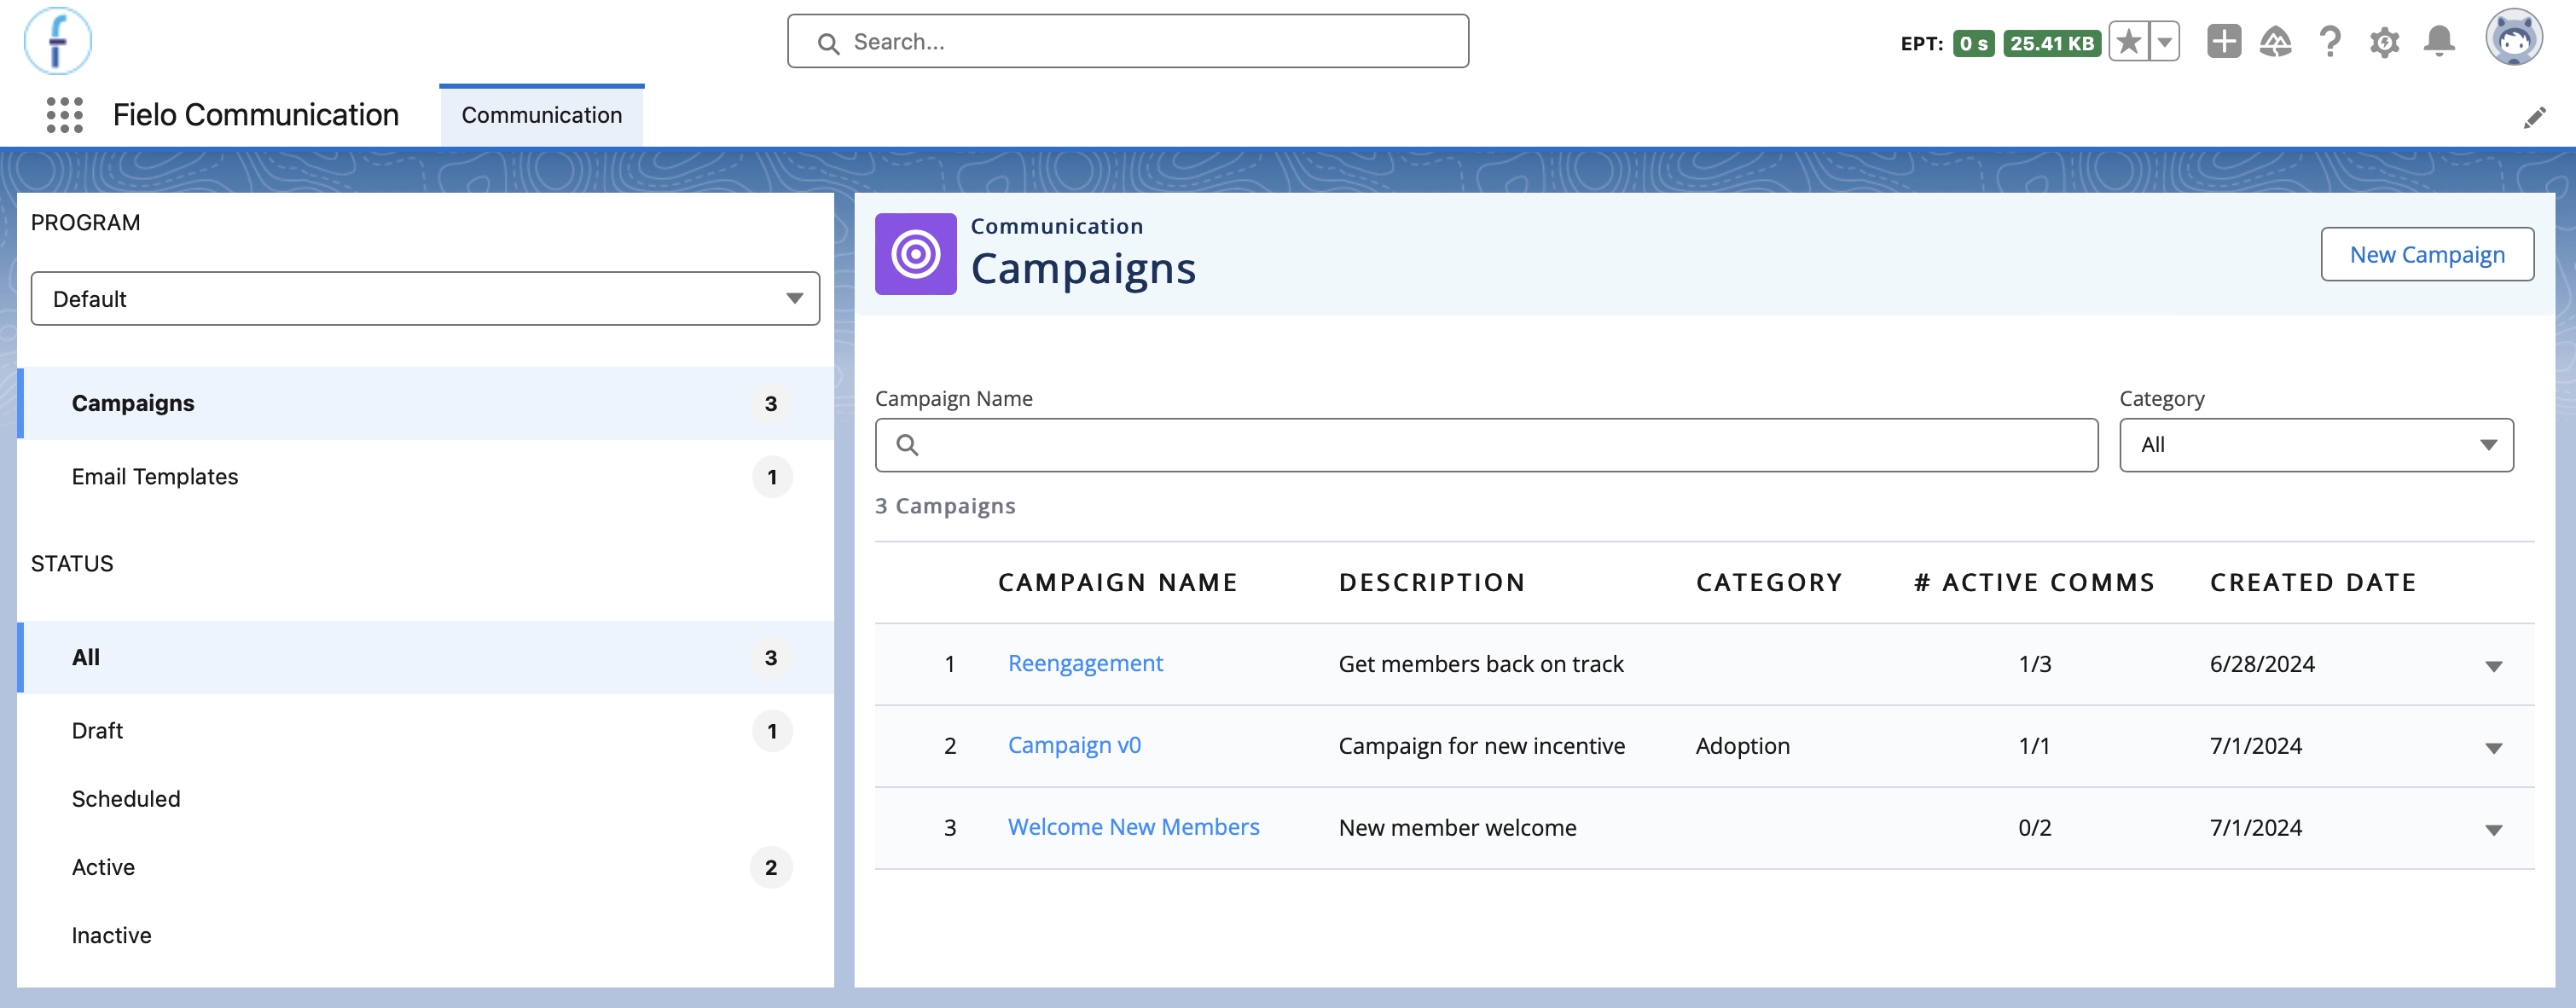2576x1008 pixels.
Task: Click the favorites star icon
Action: point(2129,42)
